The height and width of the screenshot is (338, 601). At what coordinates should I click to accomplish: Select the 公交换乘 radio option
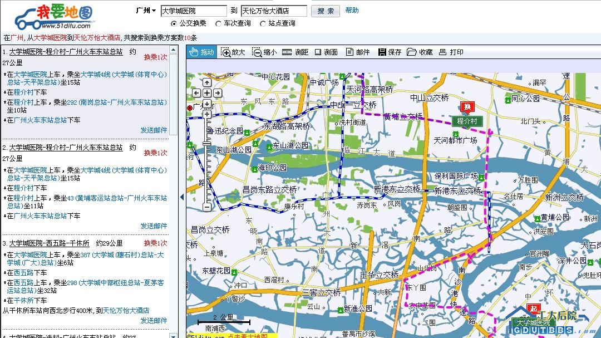point(174,23)
